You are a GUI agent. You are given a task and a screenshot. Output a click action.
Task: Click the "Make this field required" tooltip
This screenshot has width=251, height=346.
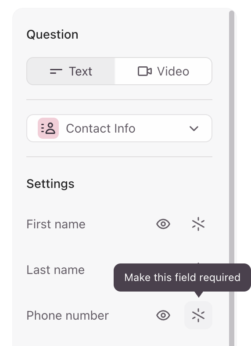pyautogui.click(x=182, y=278)
